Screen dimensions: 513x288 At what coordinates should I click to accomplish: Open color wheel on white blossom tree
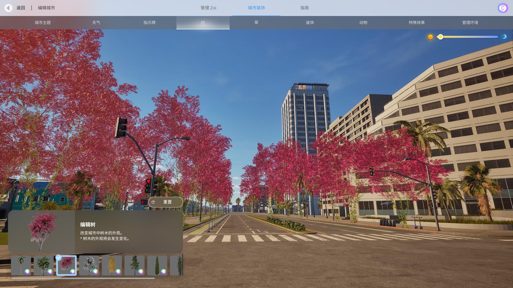point(95,271)
